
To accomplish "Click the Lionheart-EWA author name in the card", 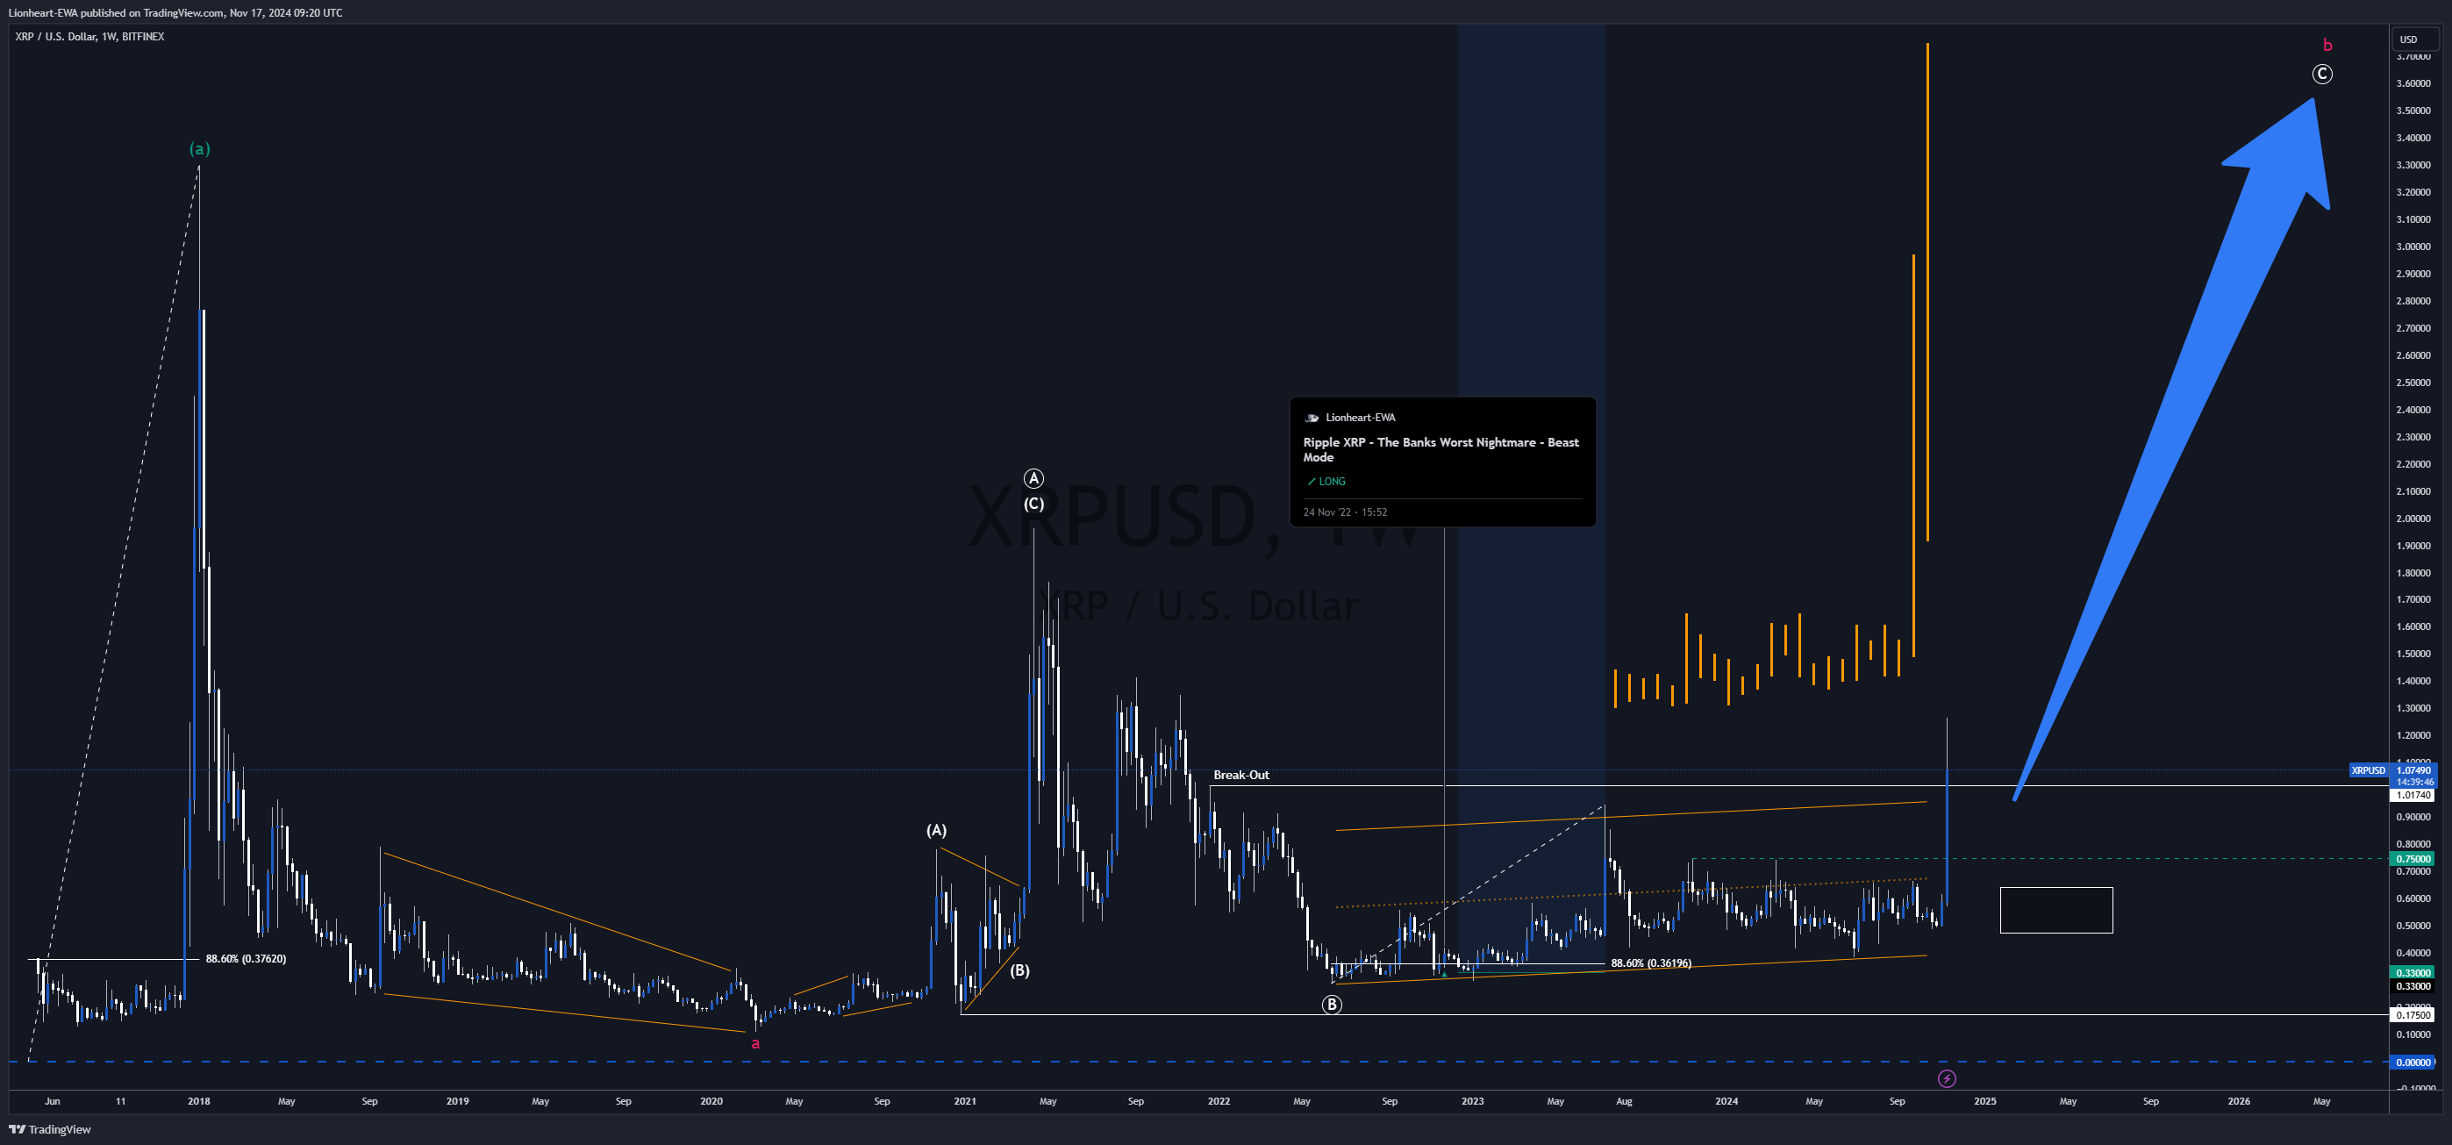I will [1360, 418].
